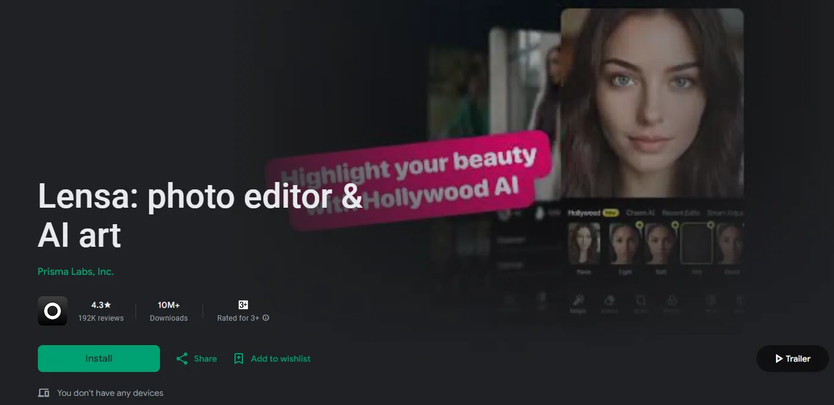Click the Share icon
The image size is (834, 405).
[182, 358]
